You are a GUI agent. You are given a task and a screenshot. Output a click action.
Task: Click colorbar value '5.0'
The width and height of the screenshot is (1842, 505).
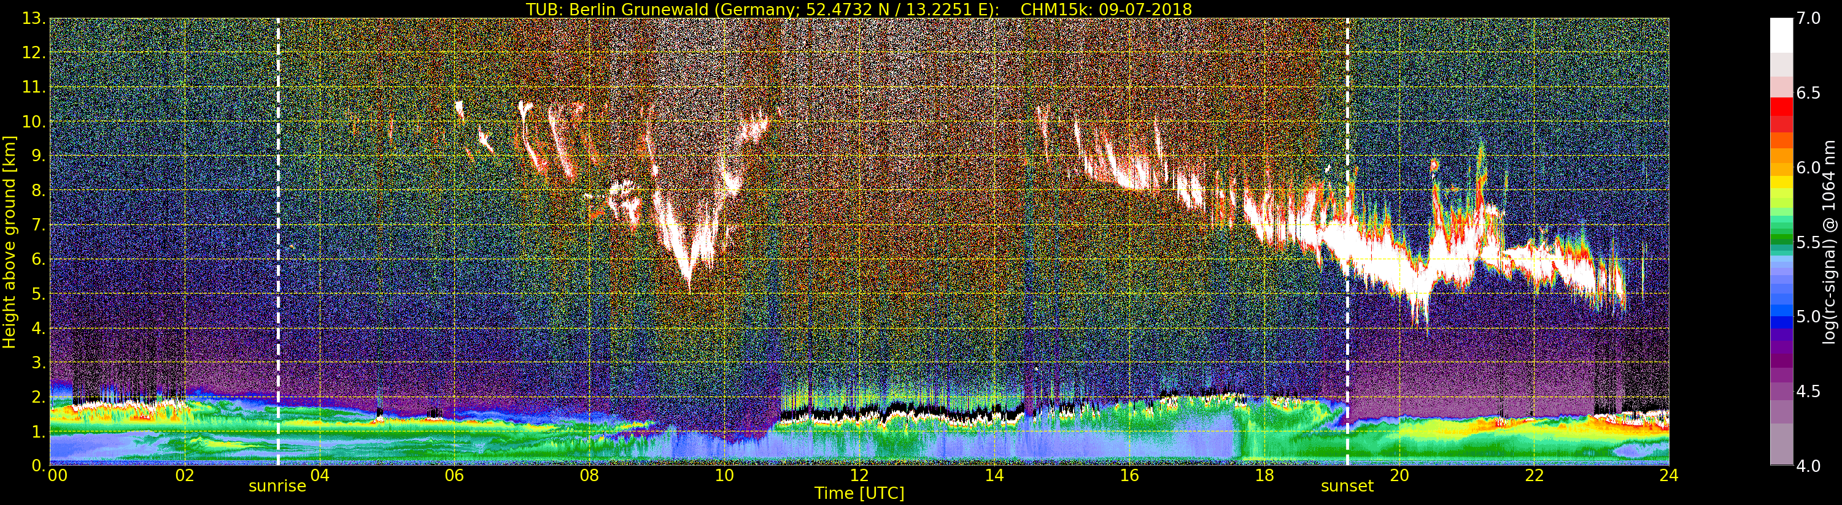click(x=1808, y=316)
